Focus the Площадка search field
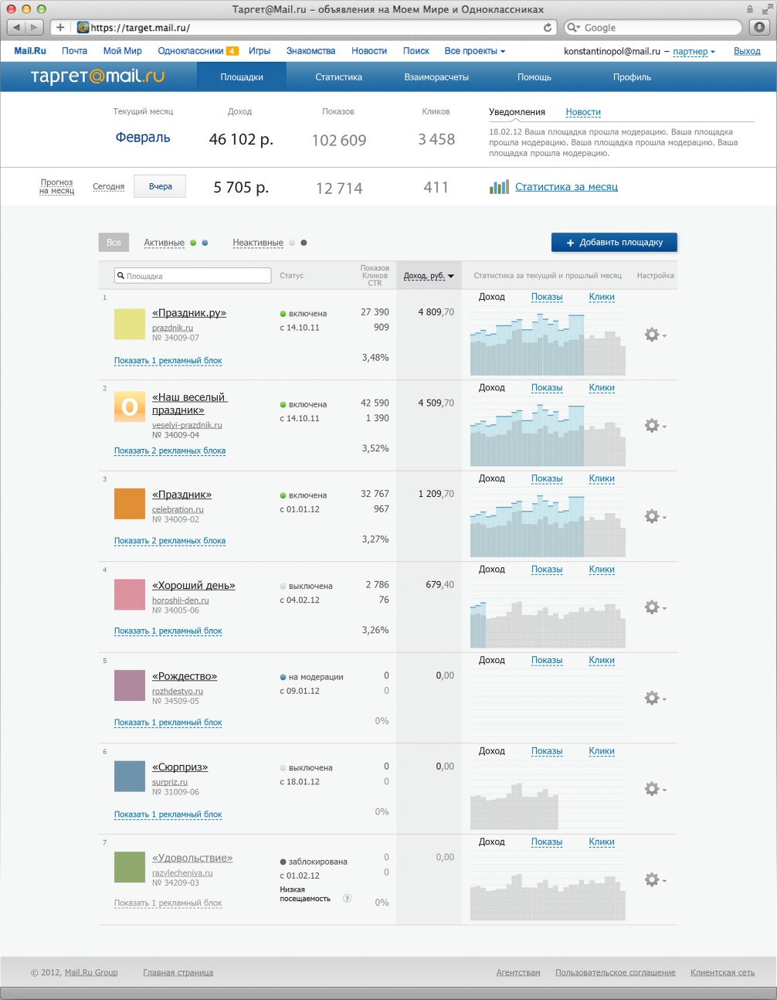777x1000 pixels. coord(193,275)
